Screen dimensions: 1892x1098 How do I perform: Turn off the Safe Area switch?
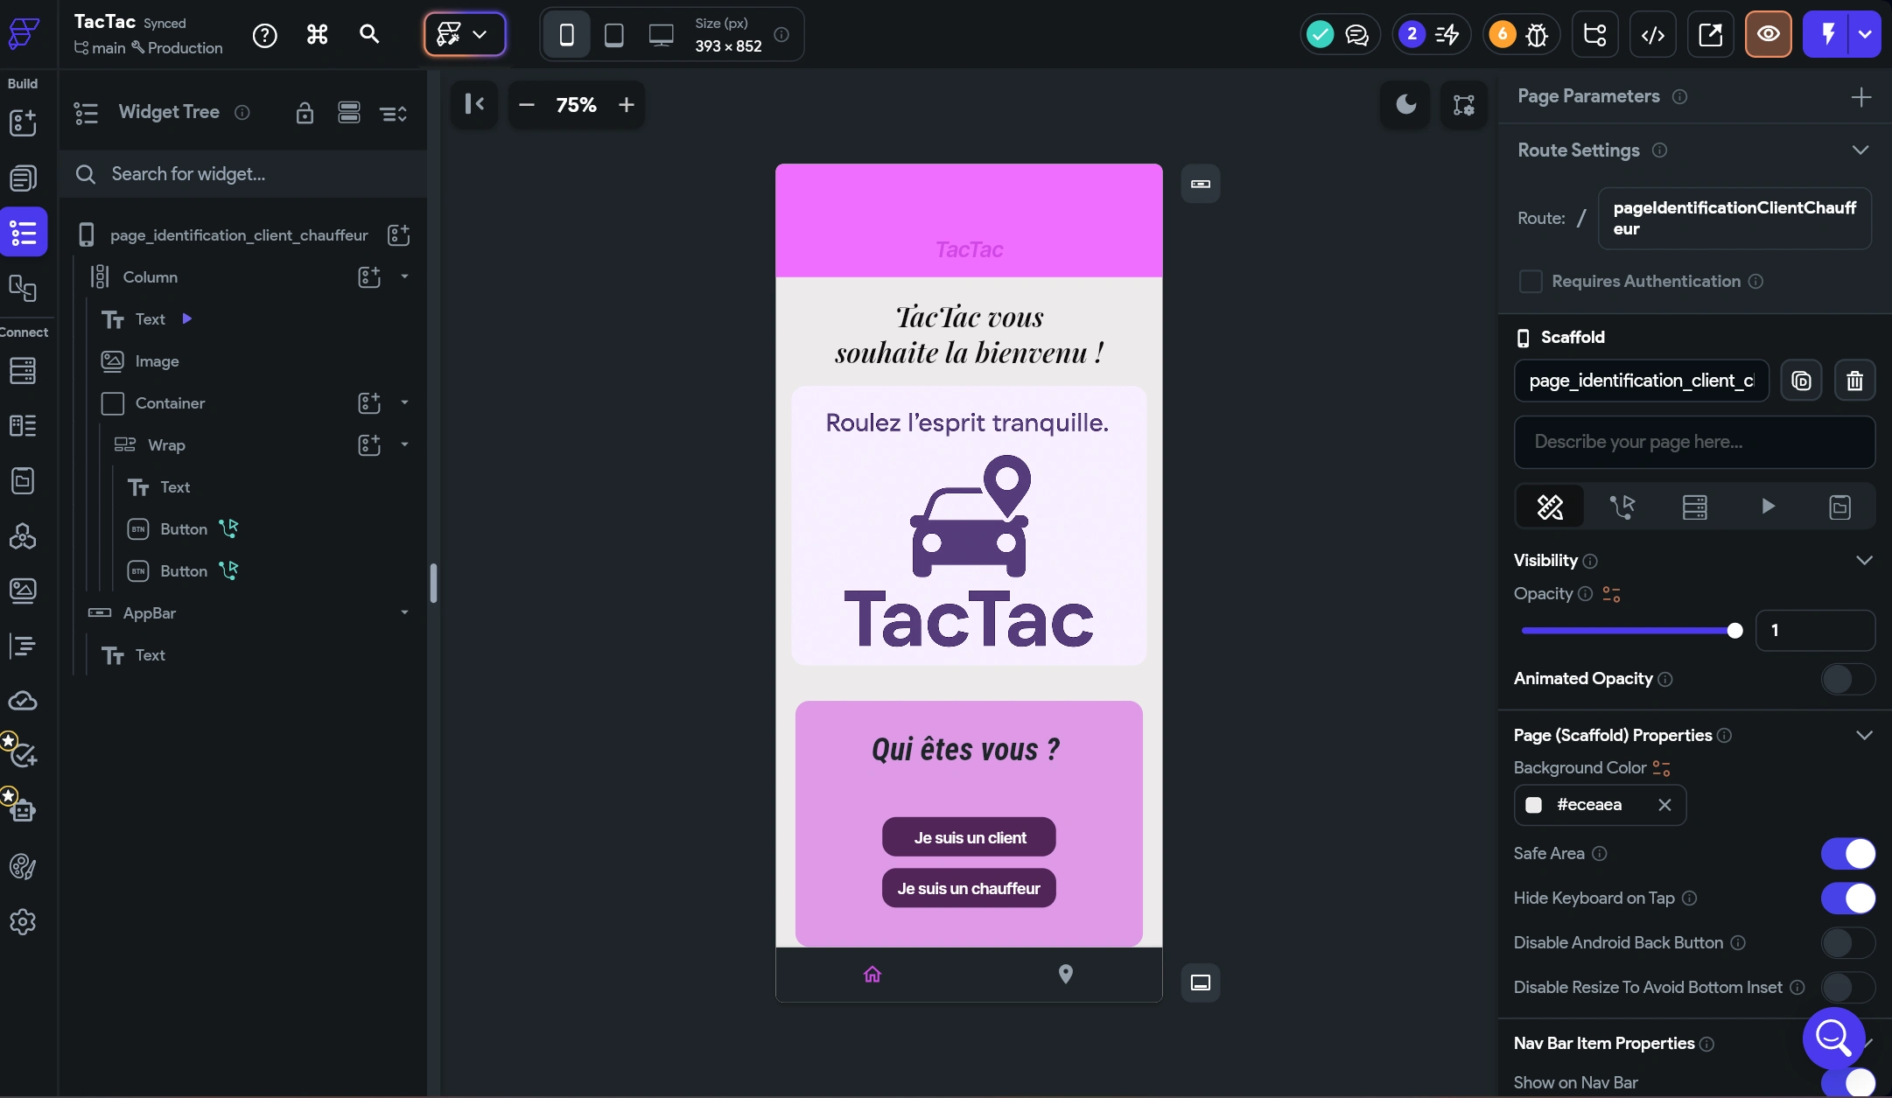1847,854
